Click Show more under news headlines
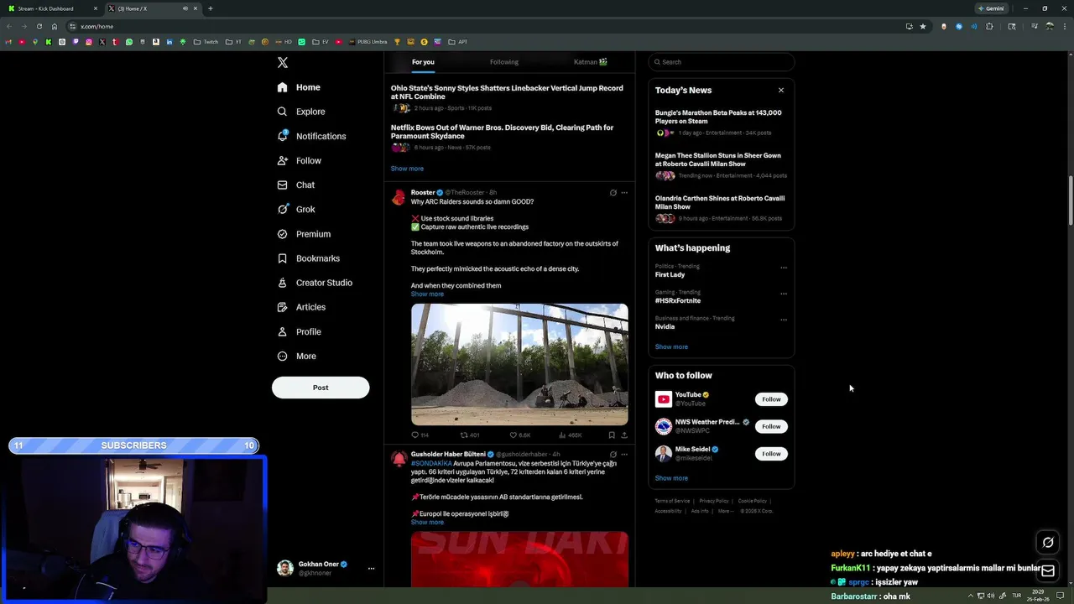This screenshot has width=1074, height=604. point(407,169)
